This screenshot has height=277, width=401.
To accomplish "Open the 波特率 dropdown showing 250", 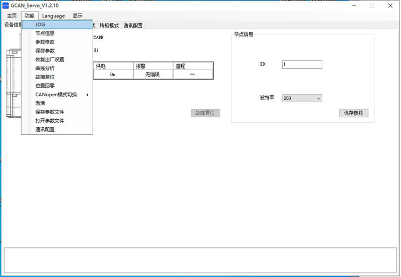I will (302, 98).
